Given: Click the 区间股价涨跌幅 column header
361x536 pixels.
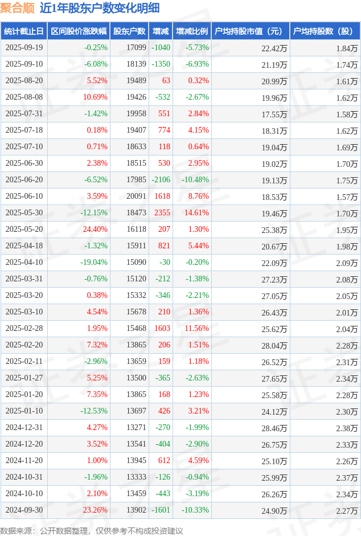Looking at the screenshot, I should [x=78, y=31].
